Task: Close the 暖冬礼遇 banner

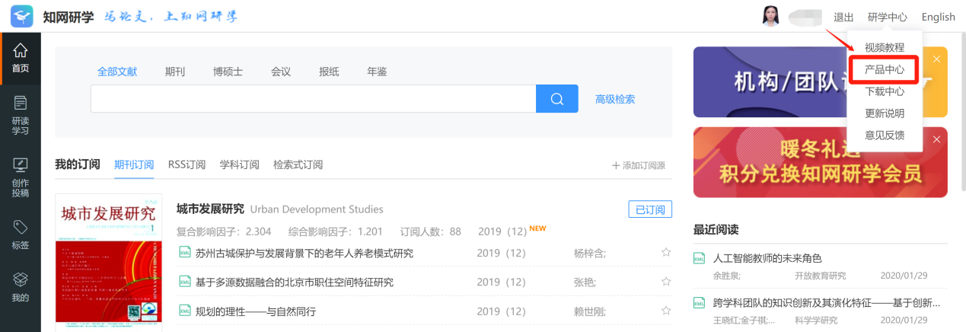Action: [x=936, y=139]
